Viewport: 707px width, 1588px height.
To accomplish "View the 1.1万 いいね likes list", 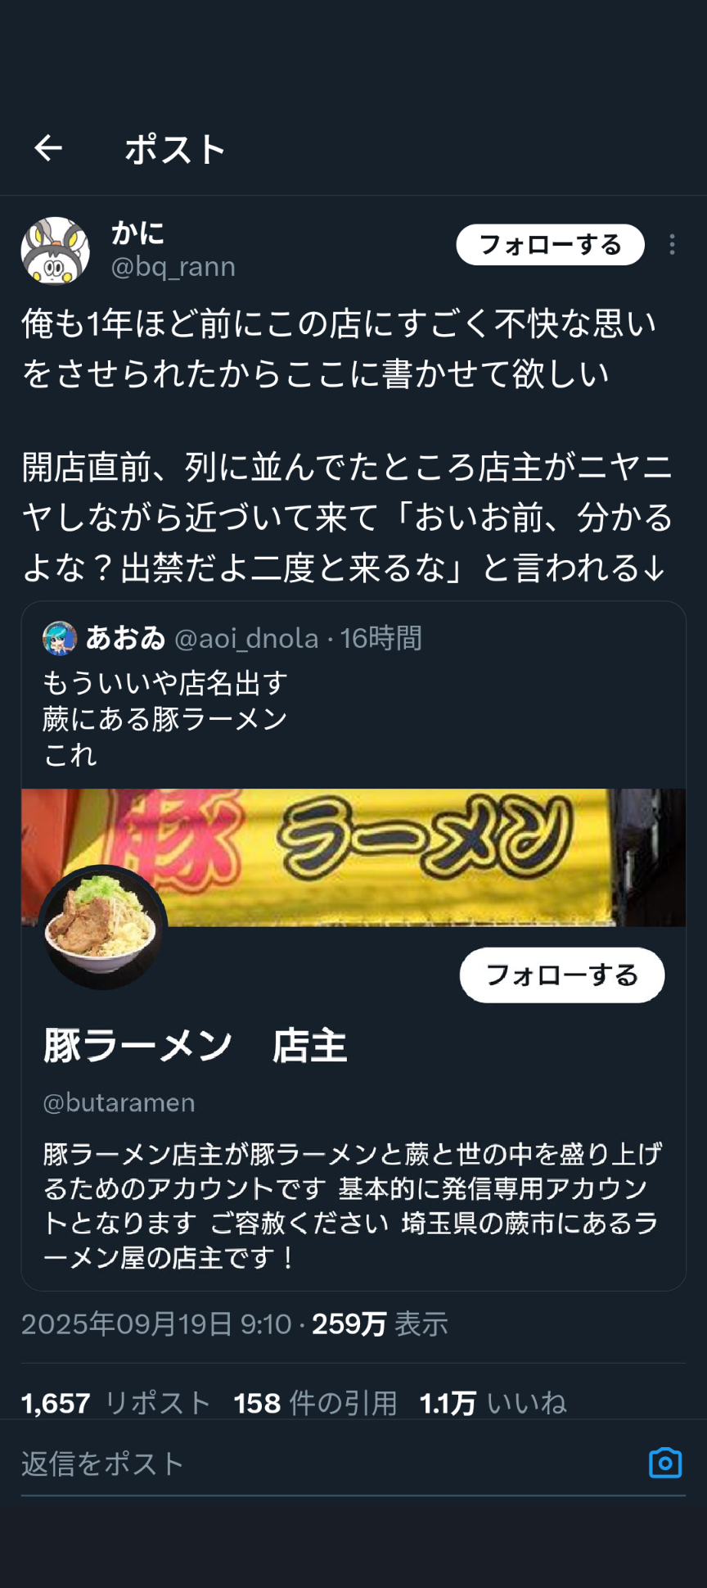I will coord(493,1403).
